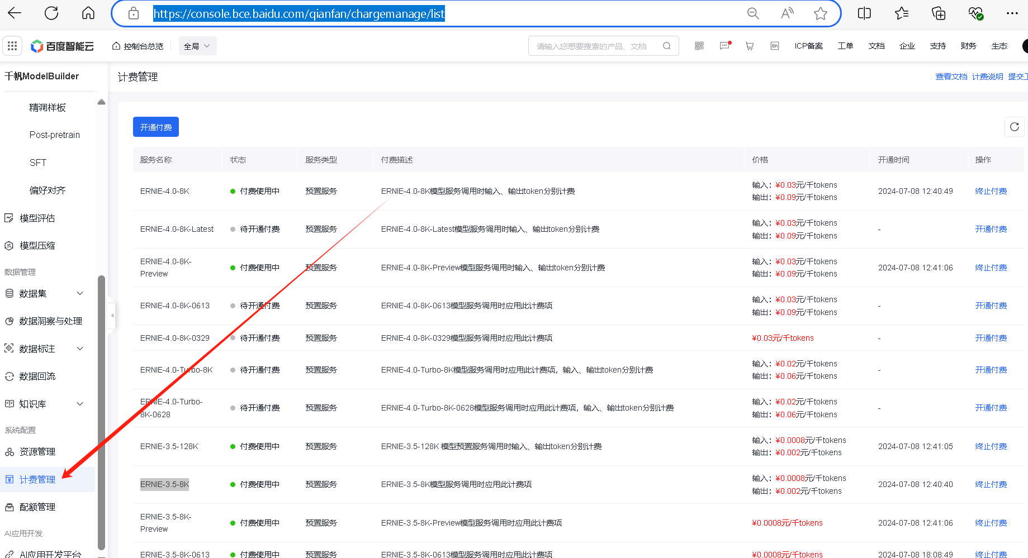Open the product grid menu icon
The width and height of the screenshot is (1028, 558).
[12, 46]
